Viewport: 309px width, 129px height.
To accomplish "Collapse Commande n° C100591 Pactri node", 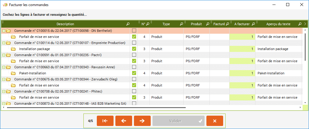I will pyautogui.click(x=4, y=55).
